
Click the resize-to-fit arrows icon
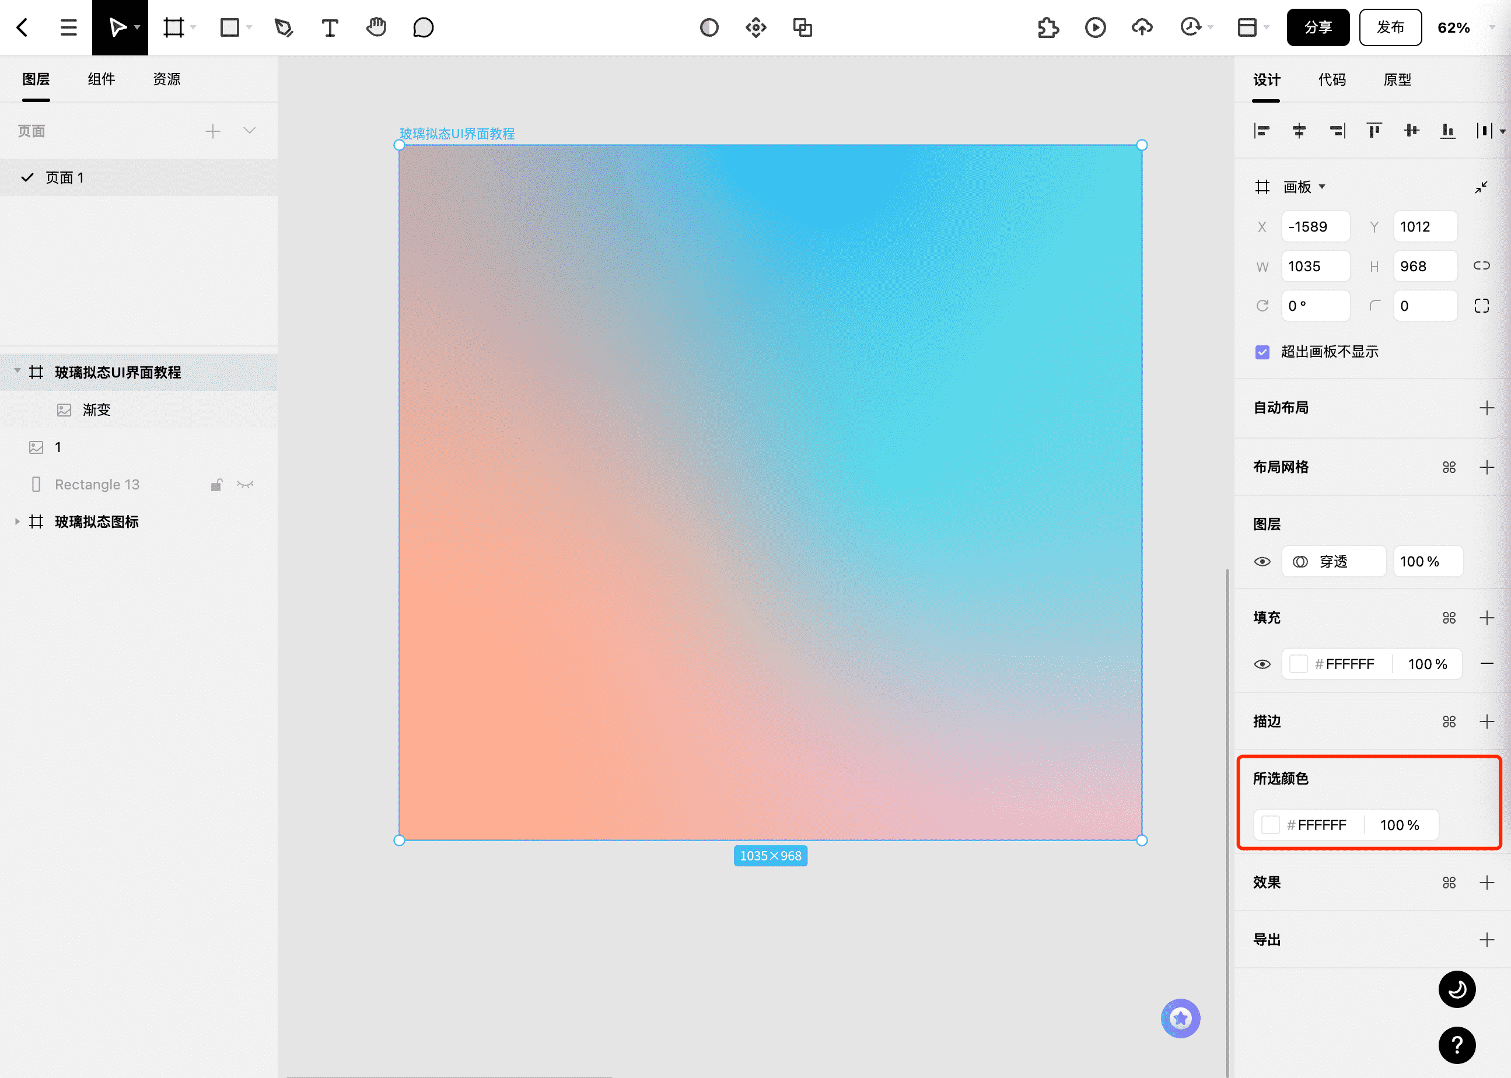[x=1481, y=187]
